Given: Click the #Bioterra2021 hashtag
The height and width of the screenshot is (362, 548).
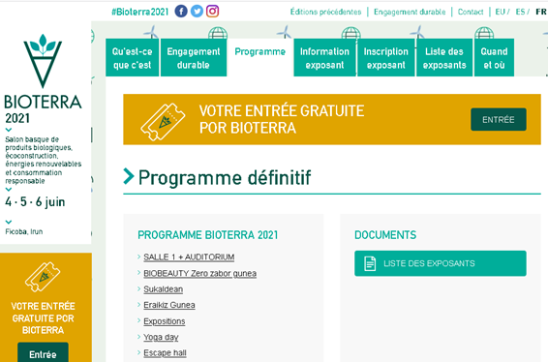Looking at the screenshot, I should pos(139,12).
